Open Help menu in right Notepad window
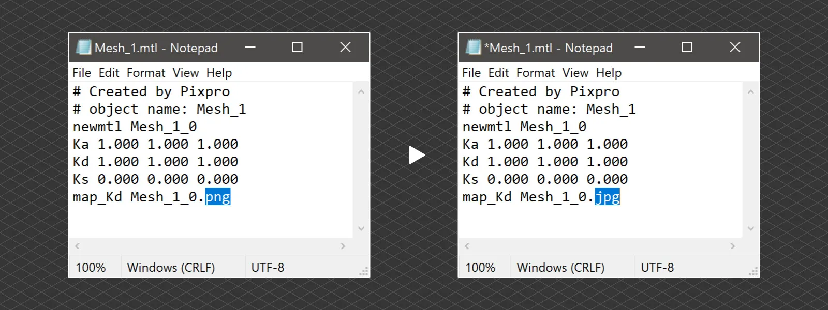Viewport: 828px width, 310px height. (609, 73)
